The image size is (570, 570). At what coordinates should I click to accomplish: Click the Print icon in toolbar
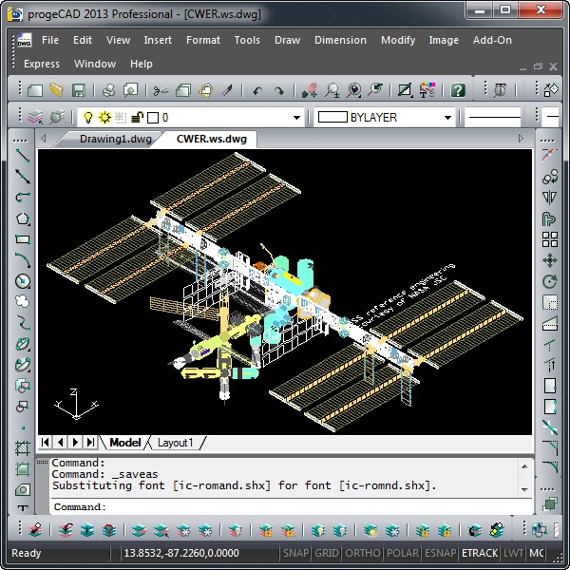(108, 90)
